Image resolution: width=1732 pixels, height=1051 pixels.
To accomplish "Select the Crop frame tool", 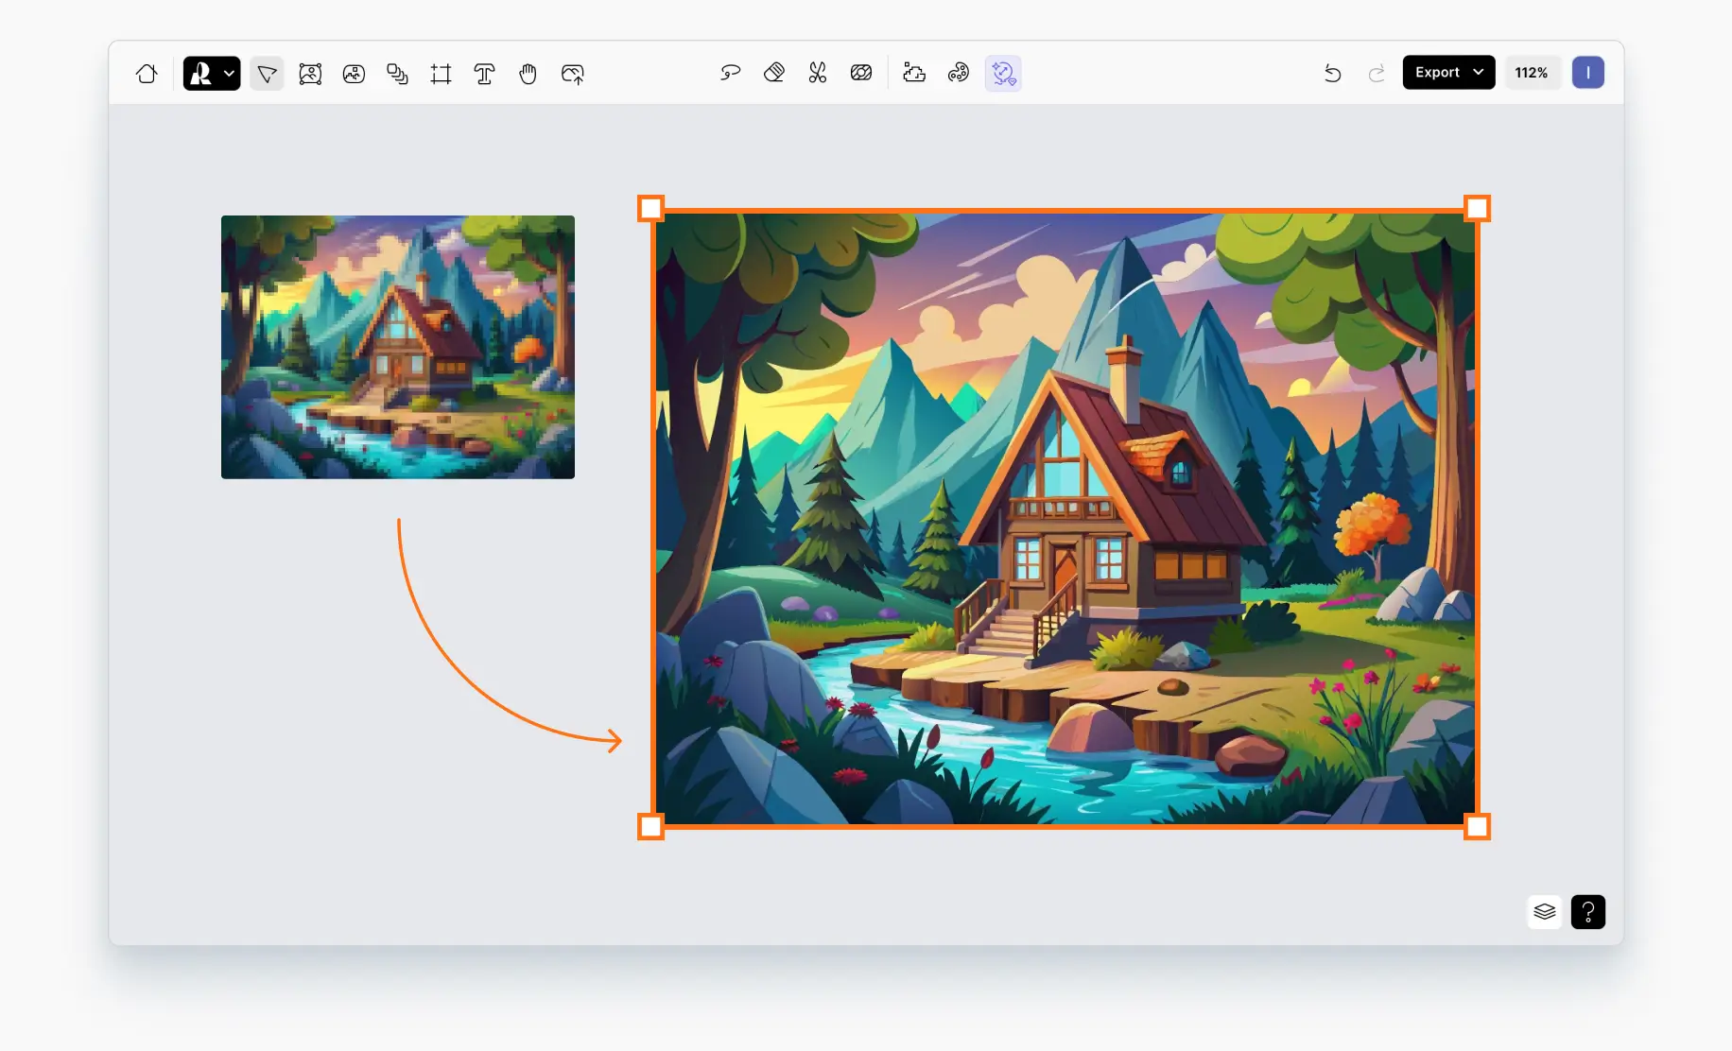I will tap(441, 73).
